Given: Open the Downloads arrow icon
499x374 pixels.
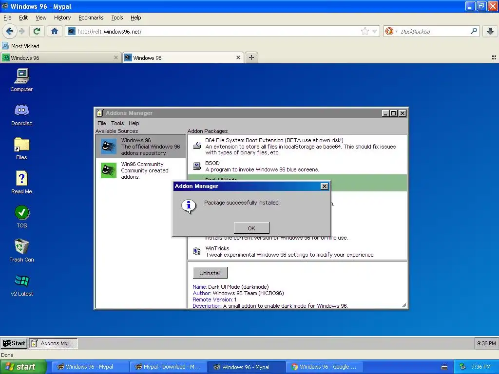Looking at the screenshot, I should 490,31.
